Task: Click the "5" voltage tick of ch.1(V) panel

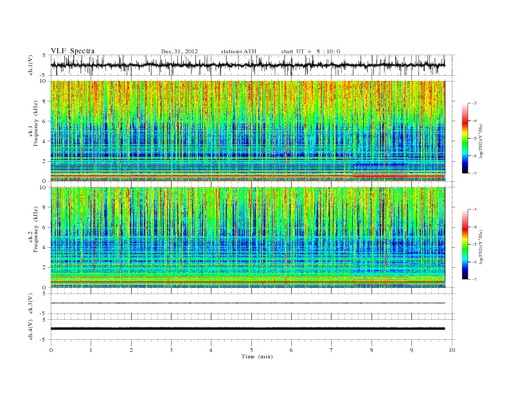Action: tap(44, 55)
